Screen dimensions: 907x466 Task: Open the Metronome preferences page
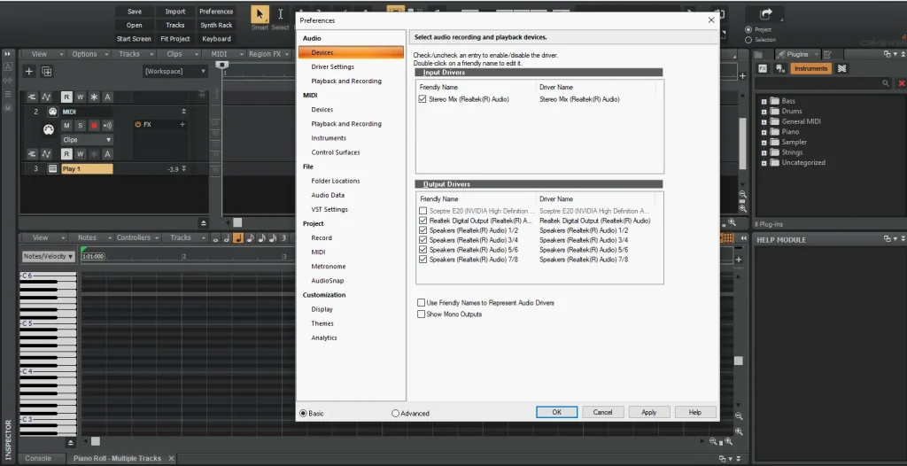pyautogui.click(x=329, y=267)
